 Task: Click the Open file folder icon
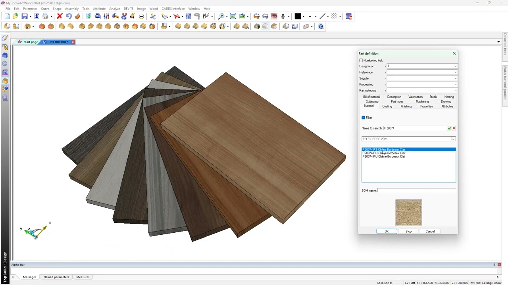pos(15,16)
